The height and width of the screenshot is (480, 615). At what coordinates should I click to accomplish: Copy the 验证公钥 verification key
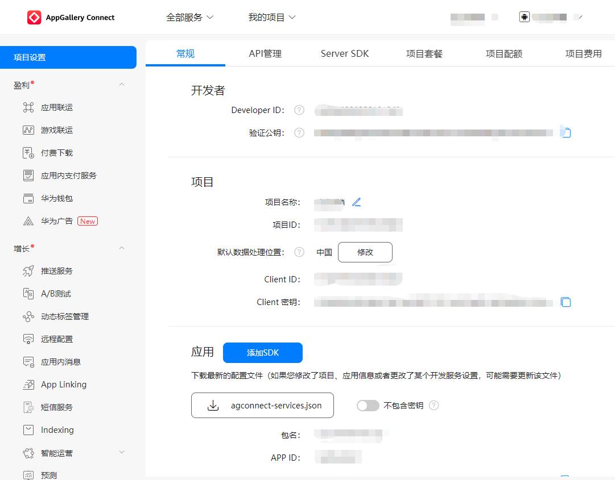(x=566, y=132)
